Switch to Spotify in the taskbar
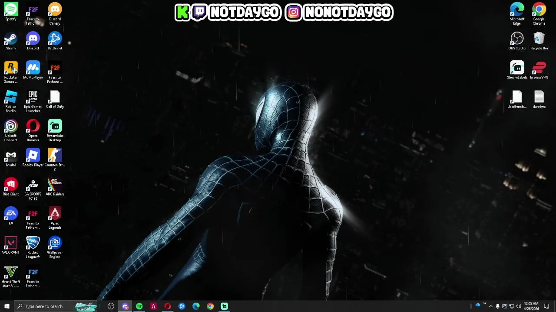Screen dimensions: 556x312 pyautogui.click(x=139, y=306)
